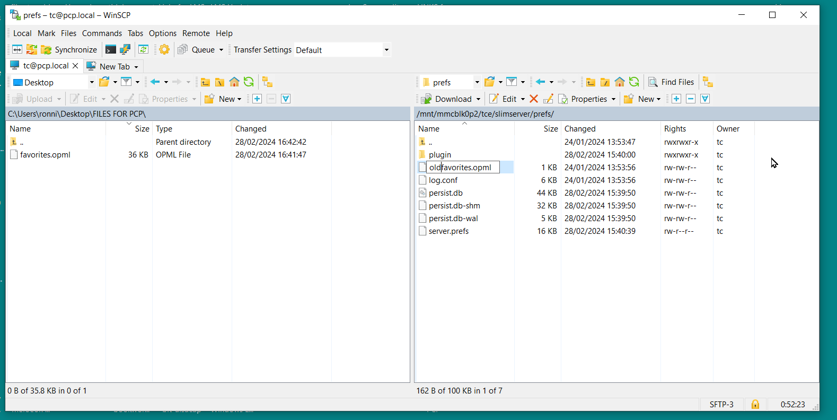This screenshot has height=420, width=837.
Task: Sort remote files by Changed column header
Action: tap(580, 129)
